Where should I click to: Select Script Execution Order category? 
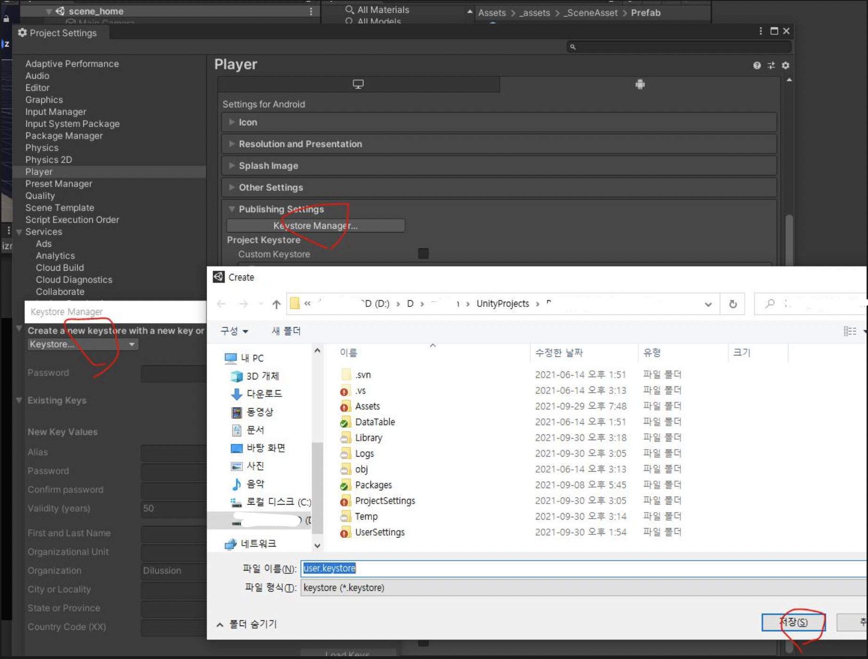pyautogui.click(x=72, y=220)
